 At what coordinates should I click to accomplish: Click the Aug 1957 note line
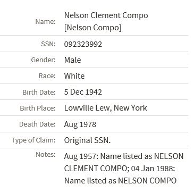pyautogui.click(x=124, y=156)
